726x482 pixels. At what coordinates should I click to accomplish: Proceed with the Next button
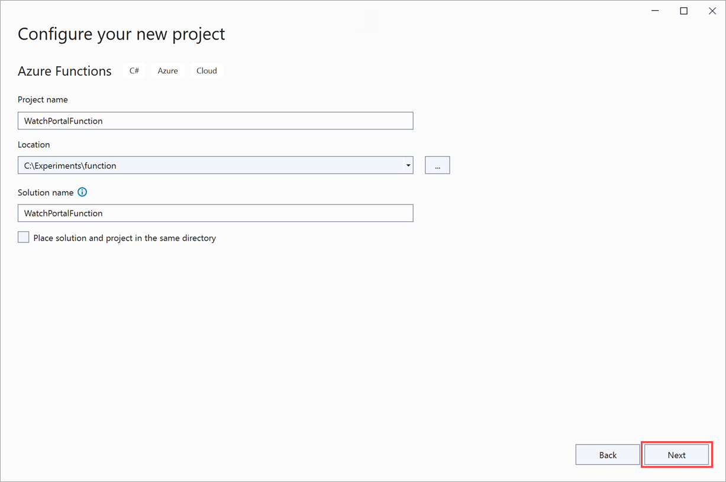(676, 455)
